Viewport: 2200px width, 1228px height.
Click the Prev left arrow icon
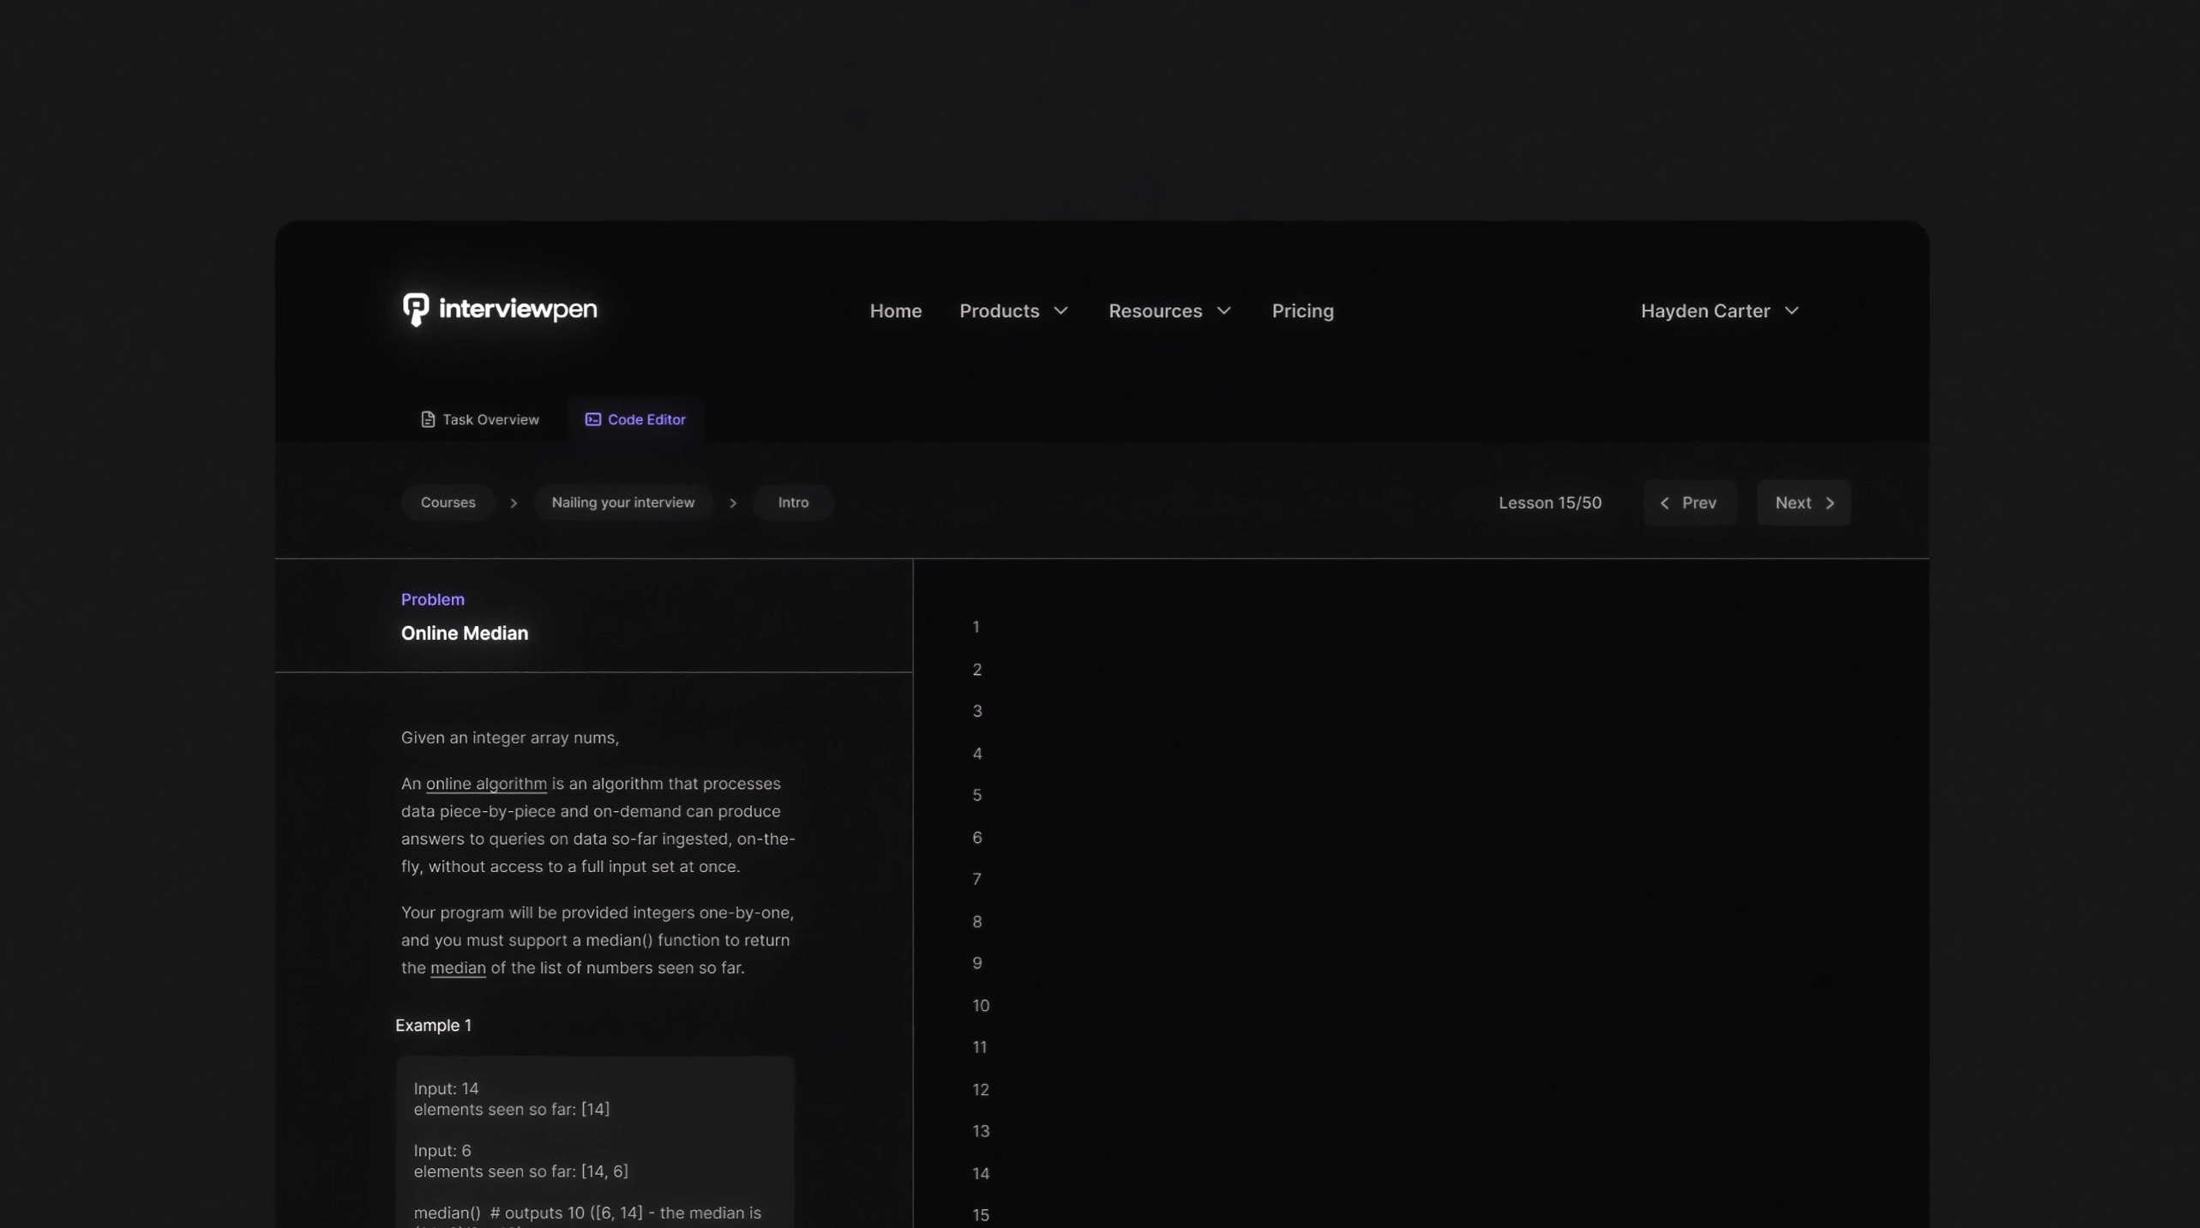point(1664,503)
